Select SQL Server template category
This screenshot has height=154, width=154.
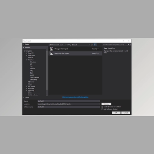[31, 82]
